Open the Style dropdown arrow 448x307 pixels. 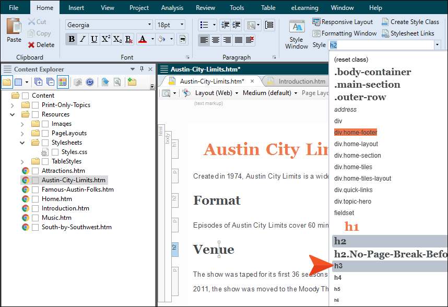tap(437, 45)
